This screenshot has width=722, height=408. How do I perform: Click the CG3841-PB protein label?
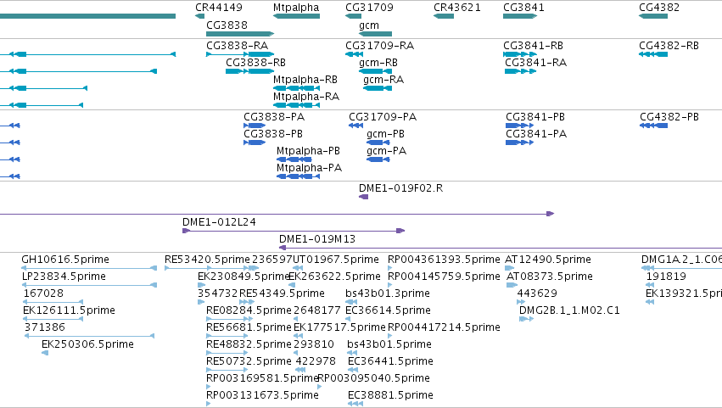[535, 117]
